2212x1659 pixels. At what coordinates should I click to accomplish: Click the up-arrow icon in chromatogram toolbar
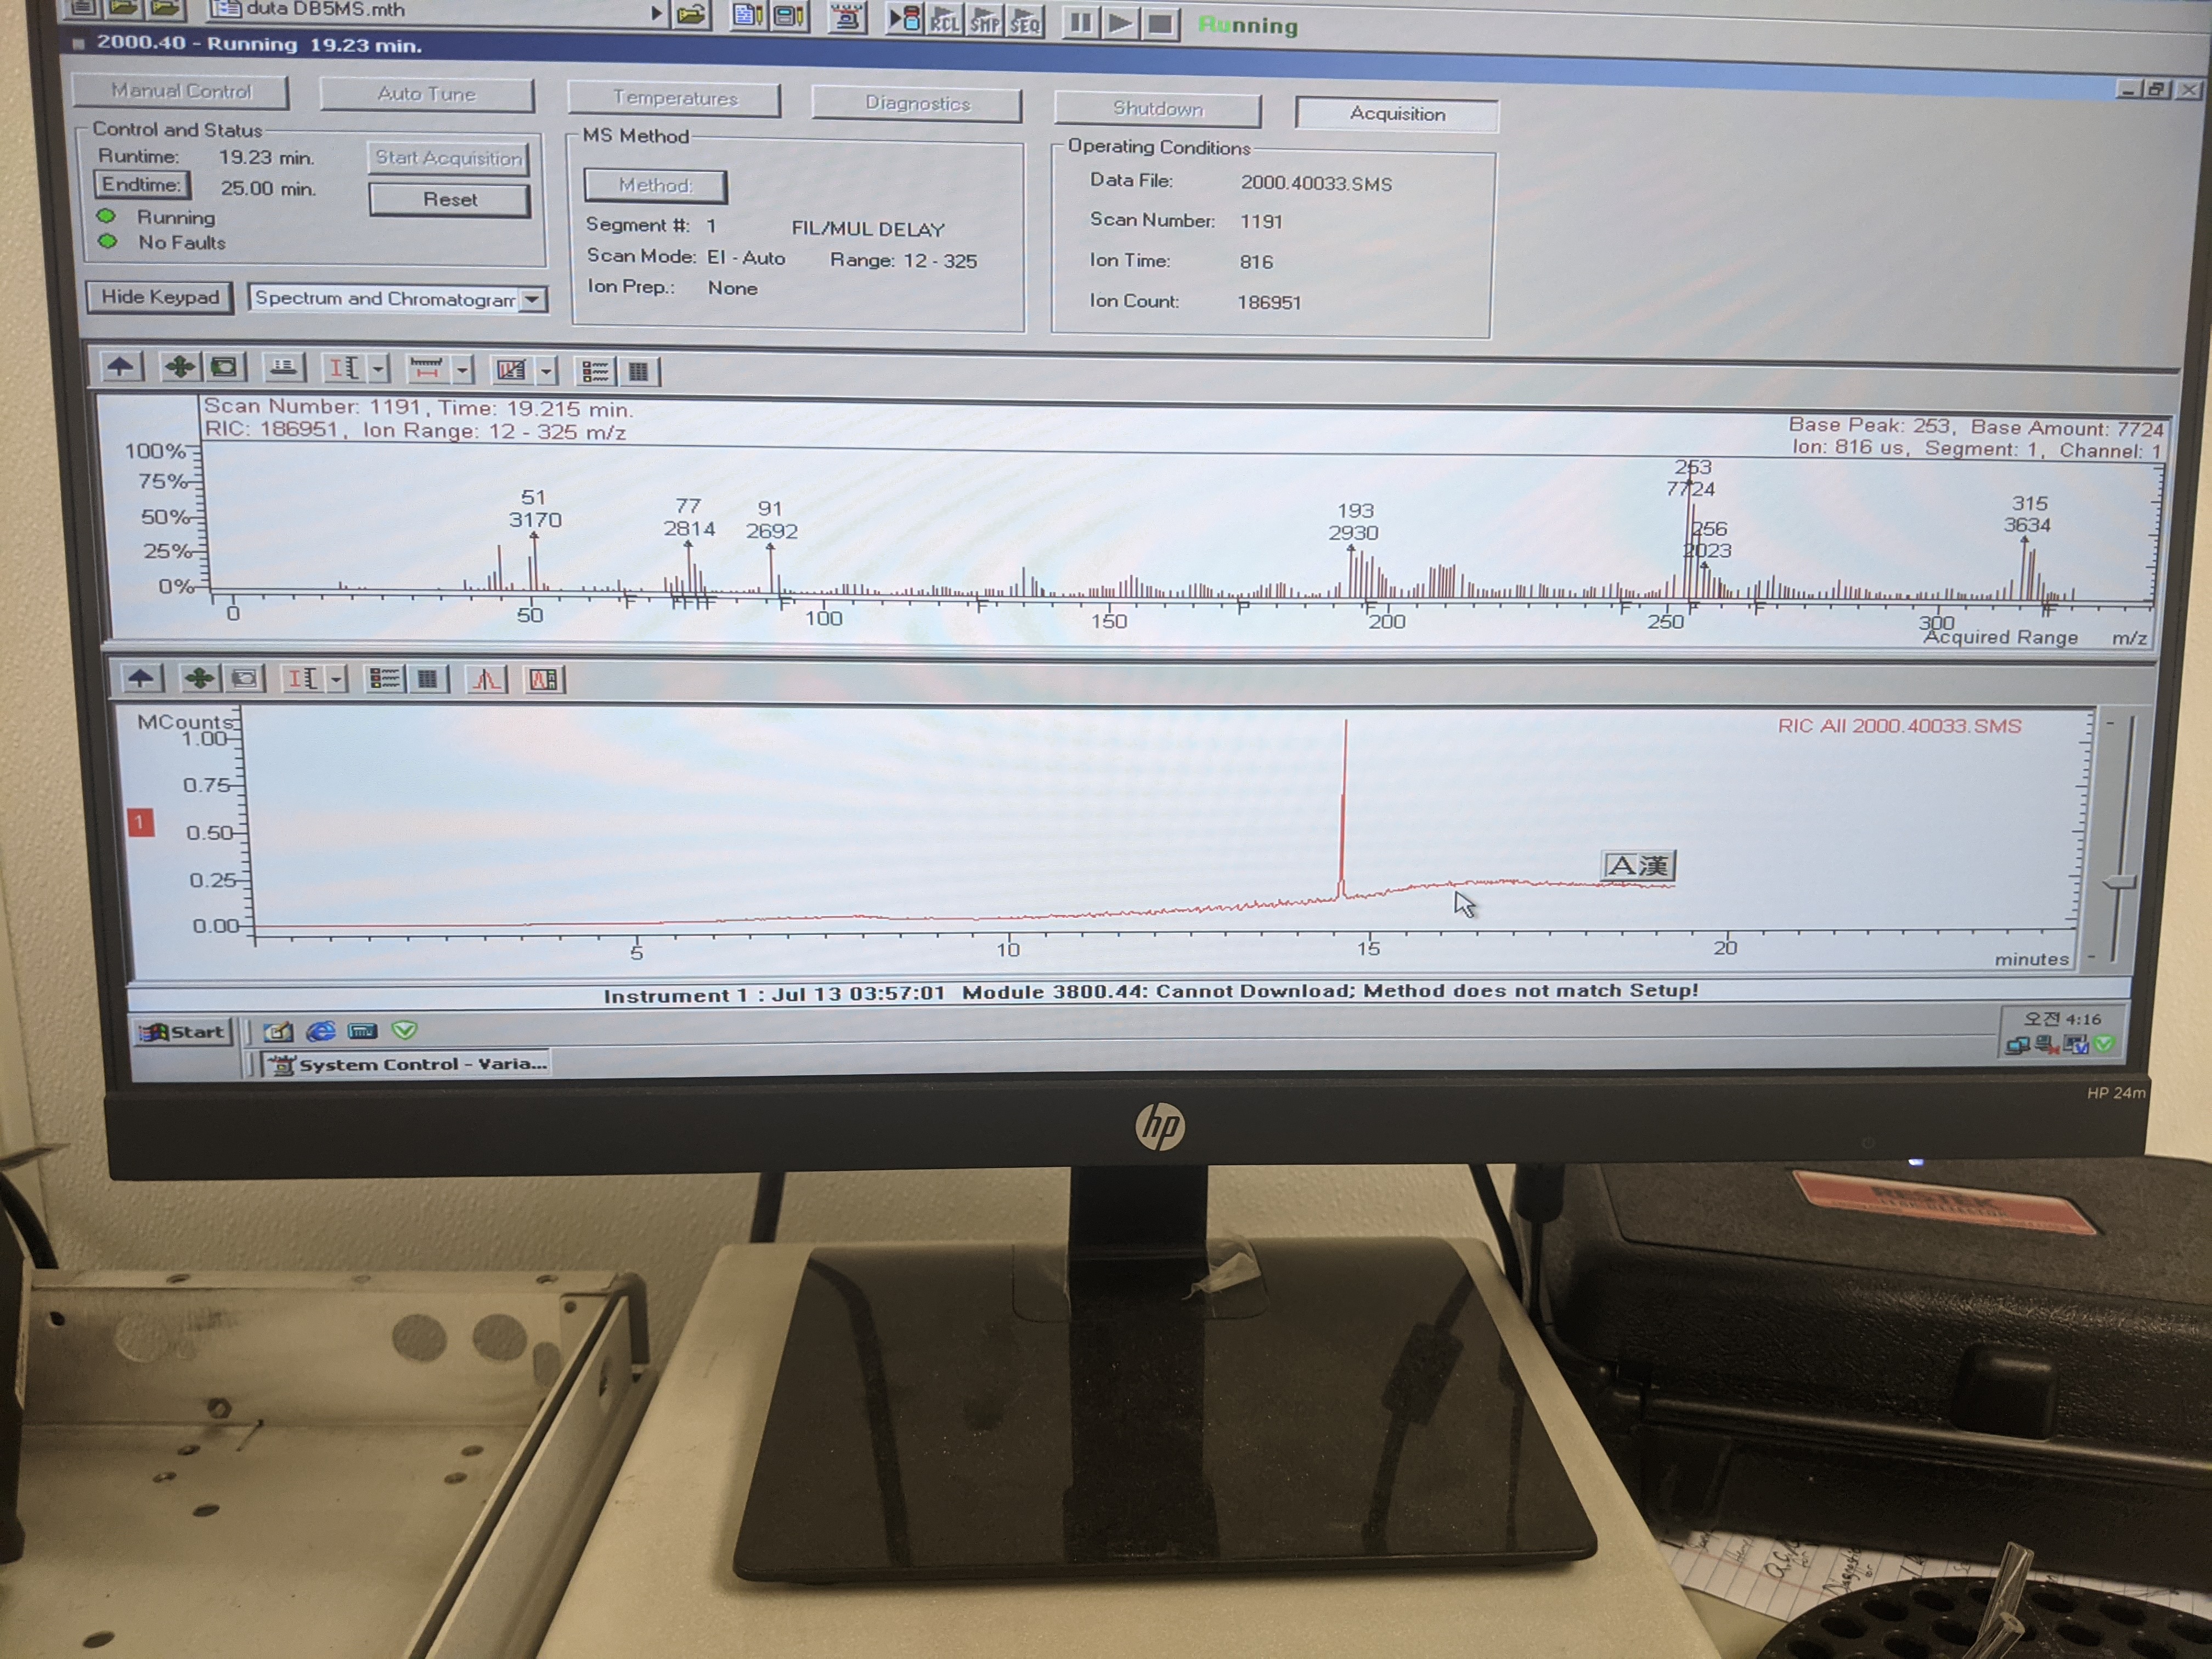click(142, 679)
